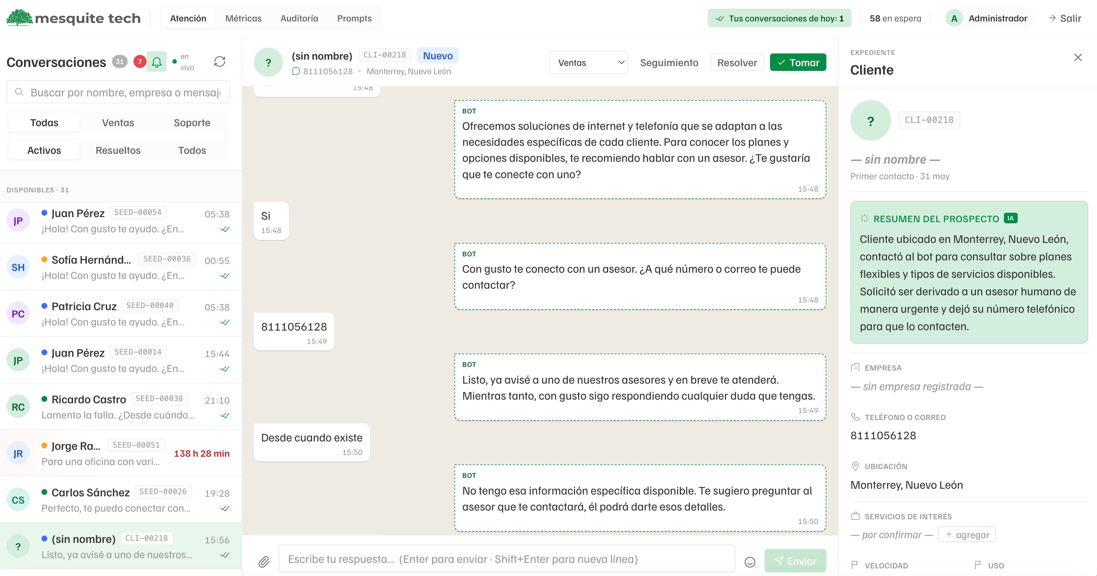Screen dimensions: 1097x576
Task: Click the Seguimiento button
Action: (x=669, y=63)
